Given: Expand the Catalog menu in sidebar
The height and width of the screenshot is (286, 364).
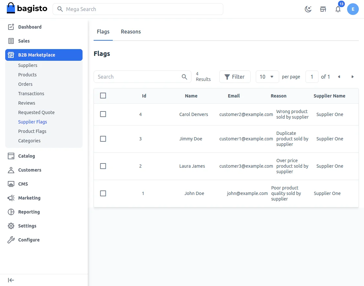Looking at the screenshot, I should 26,156.
